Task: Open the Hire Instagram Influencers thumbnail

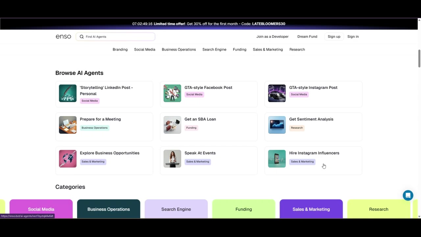Action: 277,159
